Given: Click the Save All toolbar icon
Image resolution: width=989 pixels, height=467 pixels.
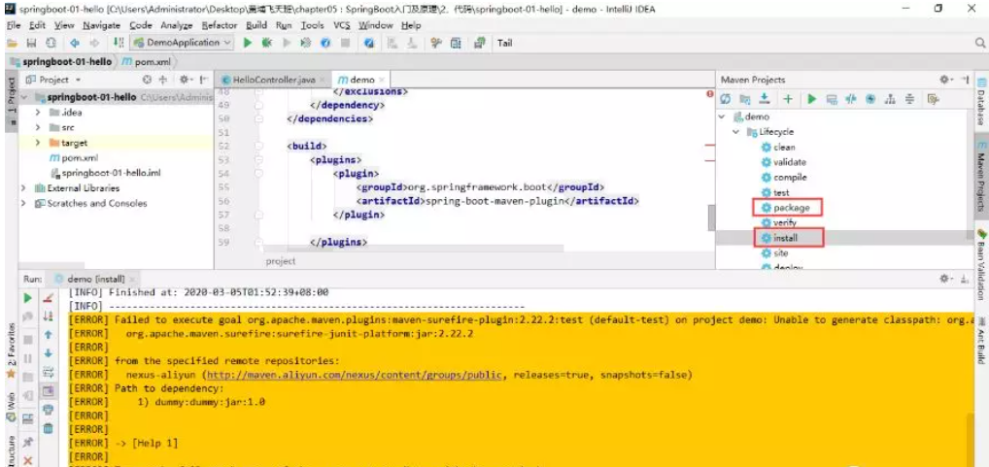Looking at the screenshot, I should pos(31,43).
